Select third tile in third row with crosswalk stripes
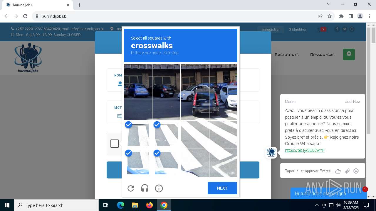This screenshot has width=376, height=211. click(x=195, y=135)
